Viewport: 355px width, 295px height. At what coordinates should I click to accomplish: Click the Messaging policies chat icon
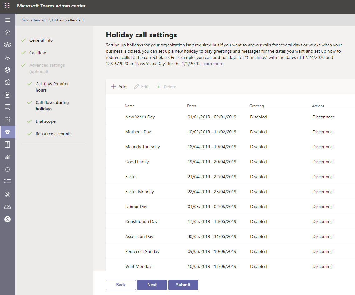8,107
